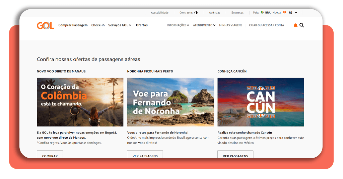343x179 pixels.
Task: Click the orange currency coin icon
Action: tap(284, 12)
